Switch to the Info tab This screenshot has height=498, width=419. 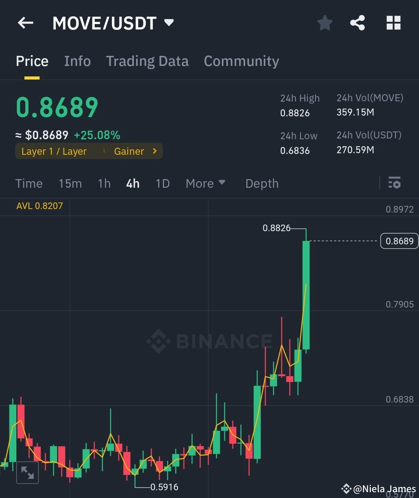click(77, 61)
